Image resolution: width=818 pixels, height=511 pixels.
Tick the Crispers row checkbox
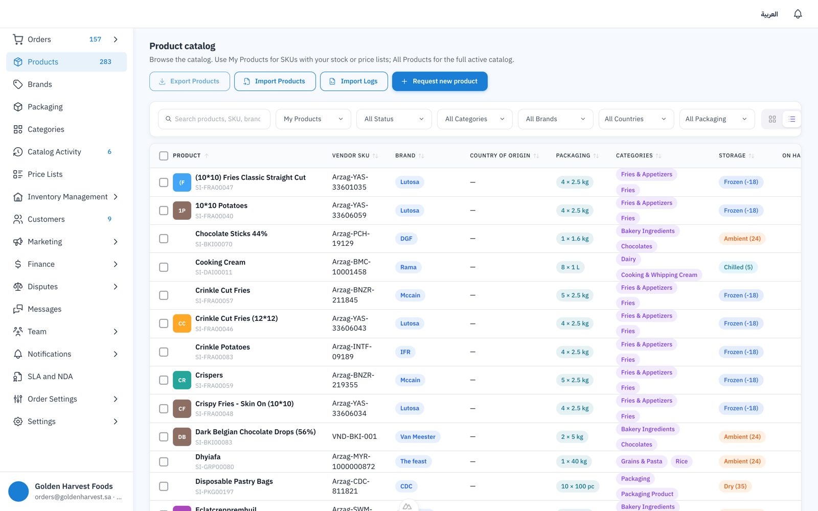pos(164,380)
